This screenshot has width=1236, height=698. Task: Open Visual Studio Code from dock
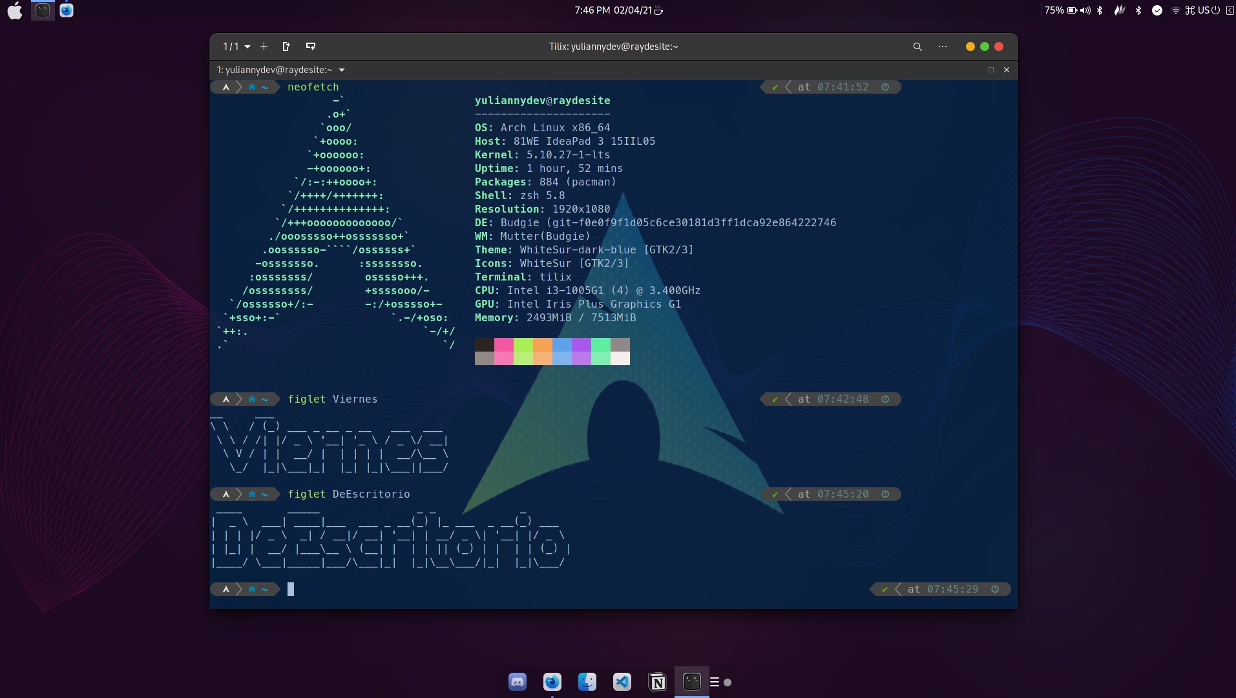(622, 682)
